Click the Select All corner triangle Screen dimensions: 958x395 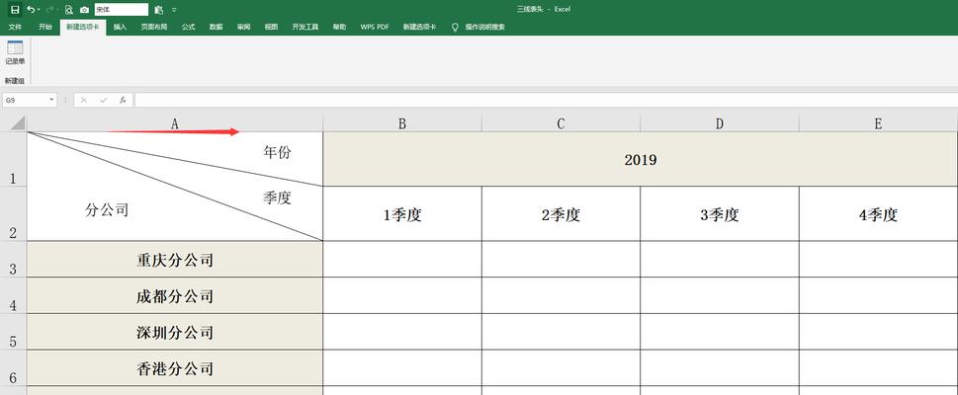pyautogui.click(x=19, y=123)
